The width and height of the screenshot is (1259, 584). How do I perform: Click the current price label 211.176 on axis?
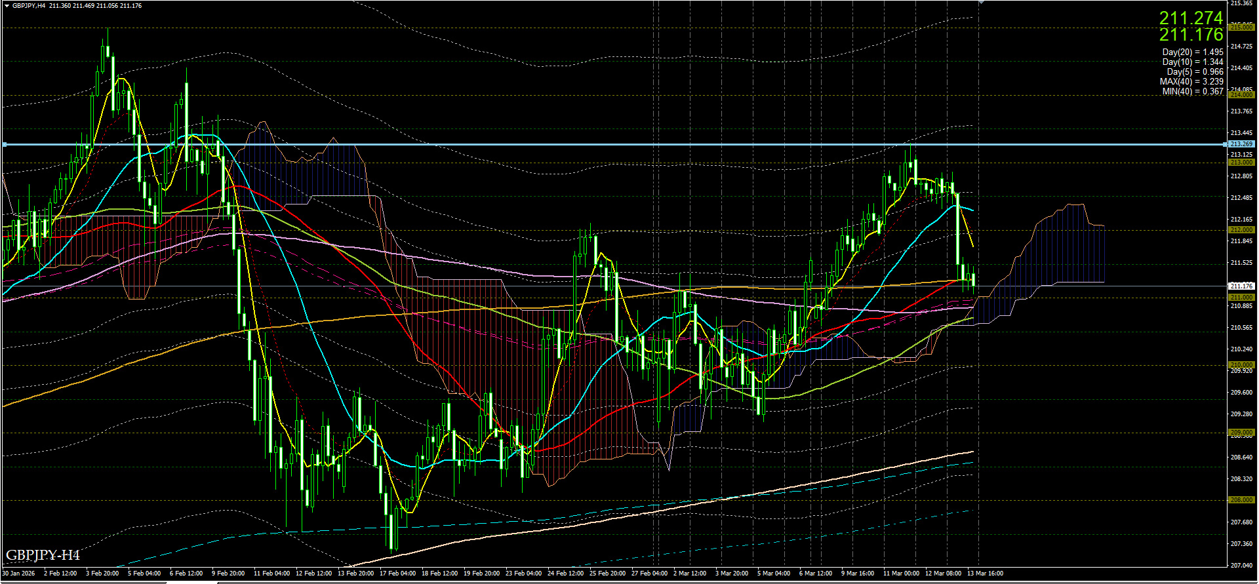(1241, 286)
